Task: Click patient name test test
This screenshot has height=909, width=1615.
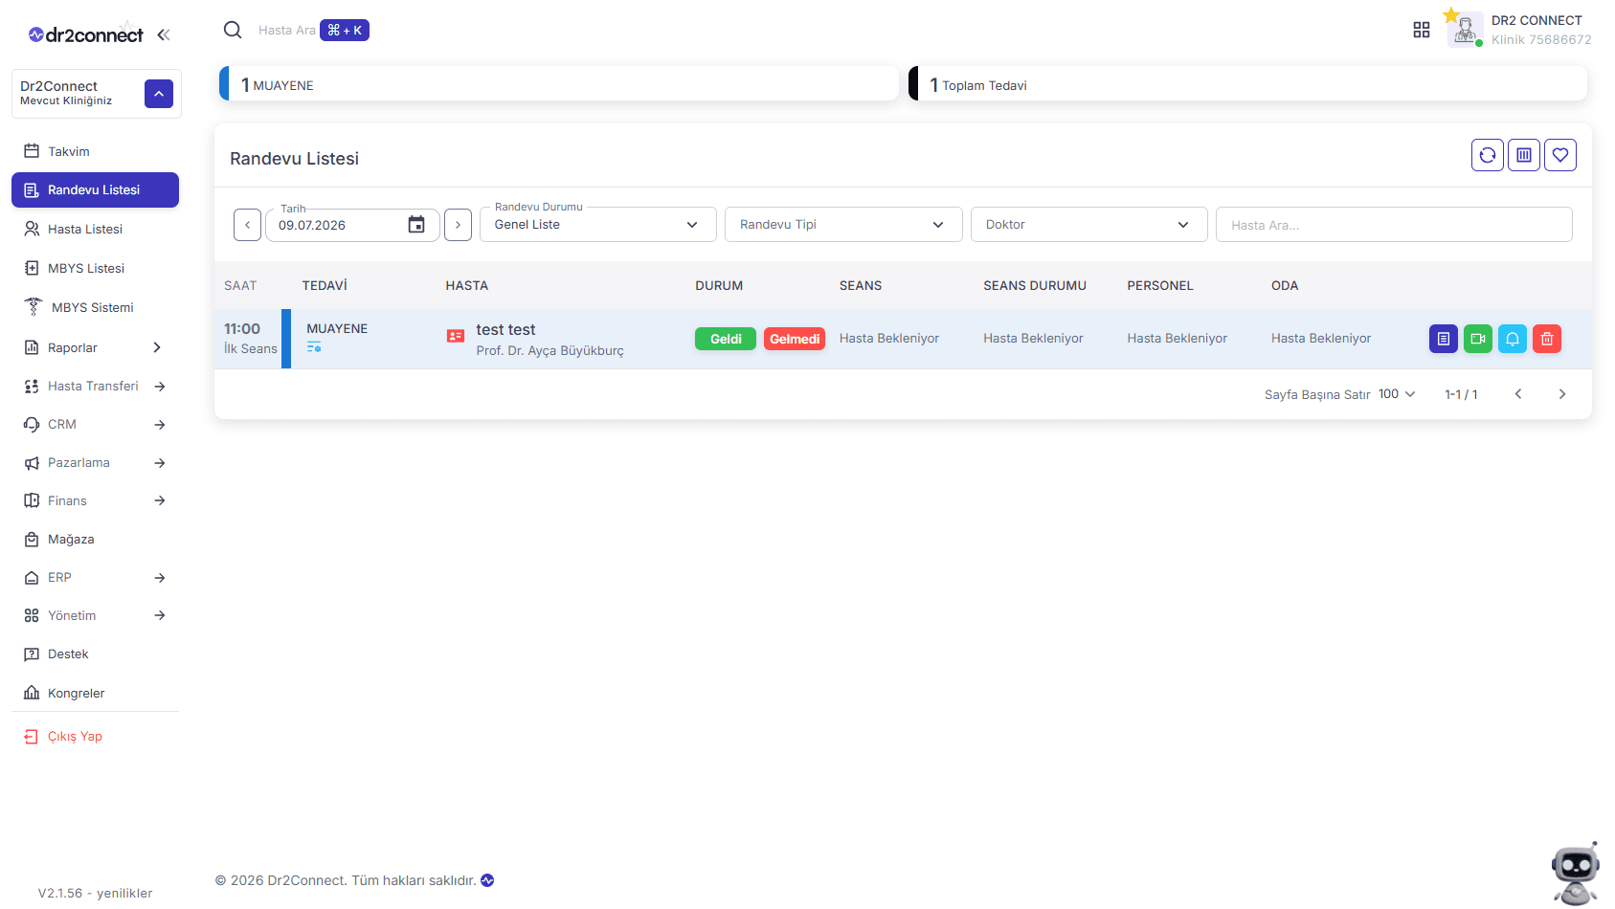Action: tap(505, 329)
